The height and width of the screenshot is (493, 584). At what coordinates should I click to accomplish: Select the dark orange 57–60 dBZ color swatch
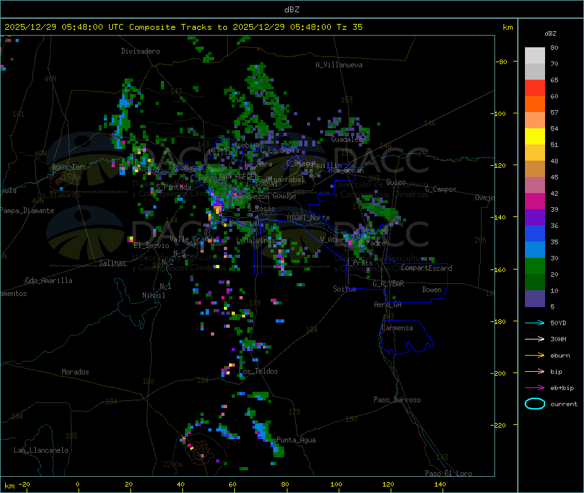(x=535, y=104)
